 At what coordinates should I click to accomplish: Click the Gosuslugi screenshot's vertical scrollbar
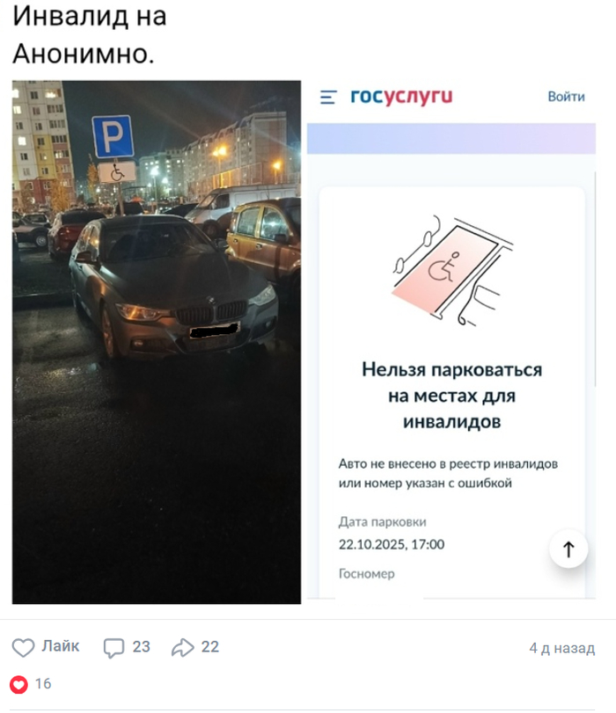(595, 279)
